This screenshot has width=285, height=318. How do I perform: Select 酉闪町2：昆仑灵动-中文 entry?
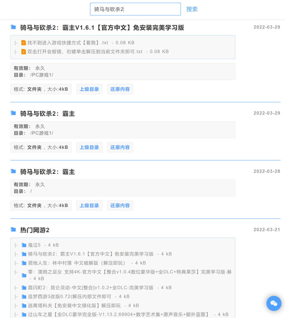(x=91, y=288)
